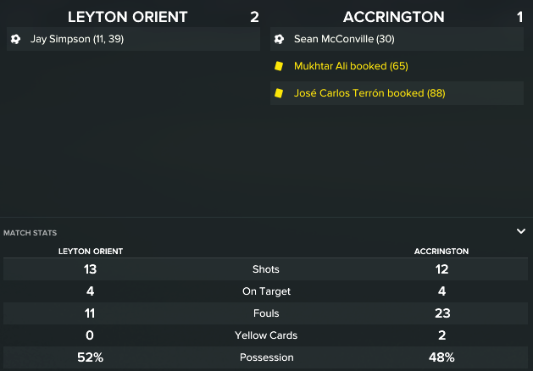Click the yellow card icon for Mukhtar Ali
Image resolution: width=533 pixels, height=371 pixels.
(279, 66)
